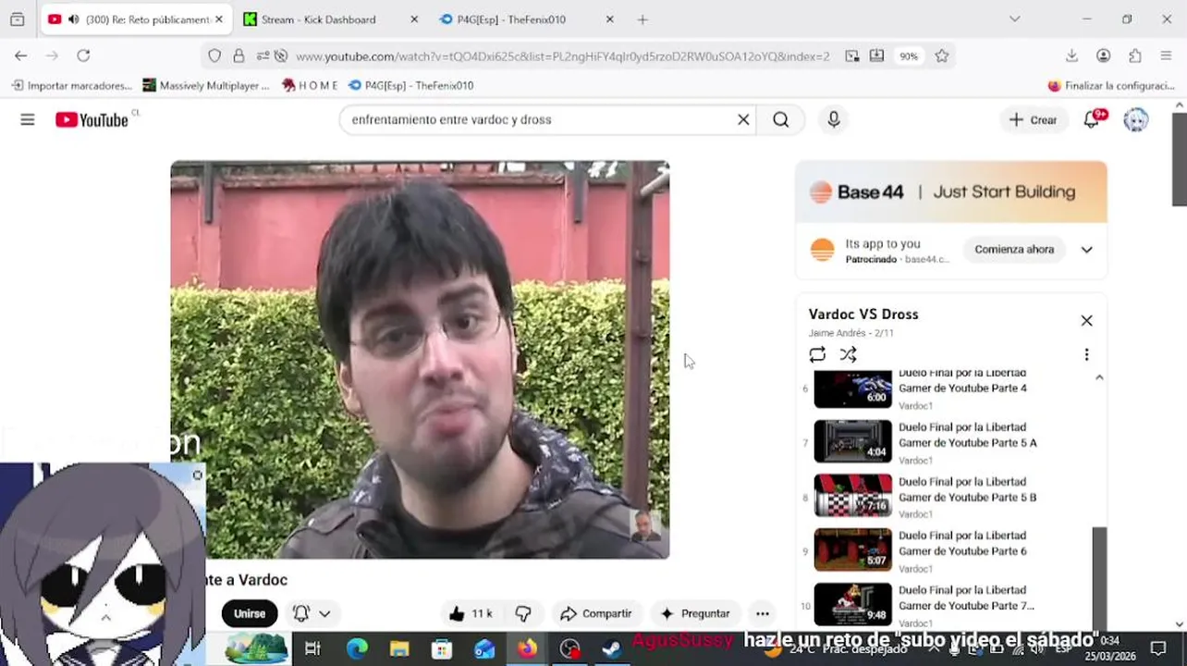
Task: Like the video (11 k)
Action: [x=471, y=613]
